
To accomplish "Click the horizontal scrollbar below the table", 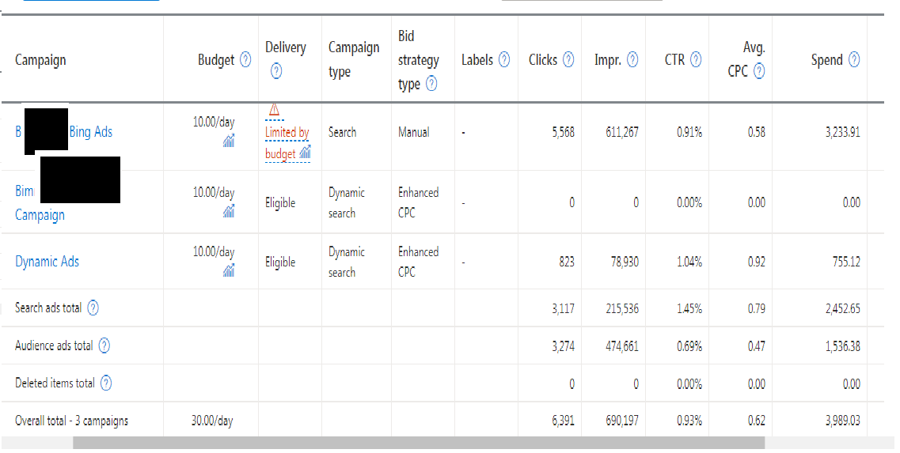I will click(x=418, y=443).
